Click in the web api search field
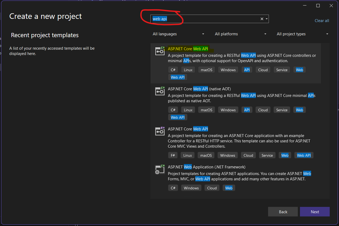The image size is (339, 226). tap(205, 19)
